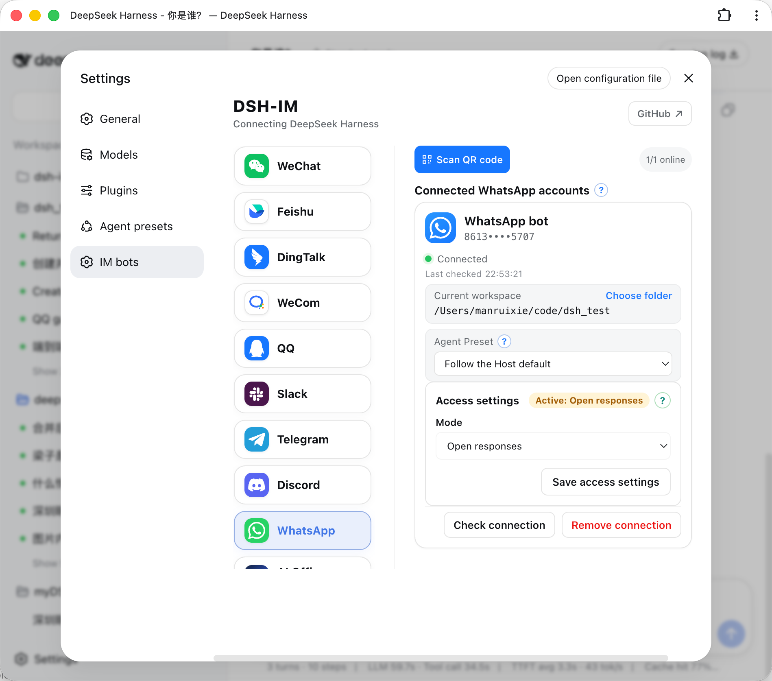Open WeCom bot settings
The width and height of the screenshot is (772, 681).
302,303
